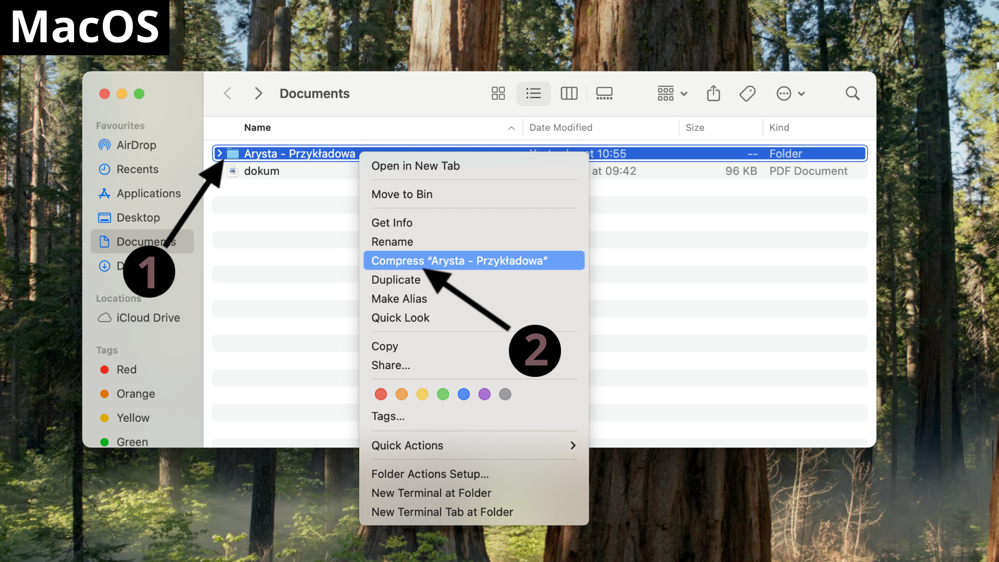Select Move to Bin menu item
The height and width of the screenshot is (562, 999).
pyautogui.click(x=402, y=194)
